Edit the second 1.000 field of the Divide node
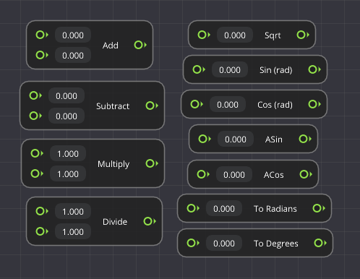 coord(73,232)
